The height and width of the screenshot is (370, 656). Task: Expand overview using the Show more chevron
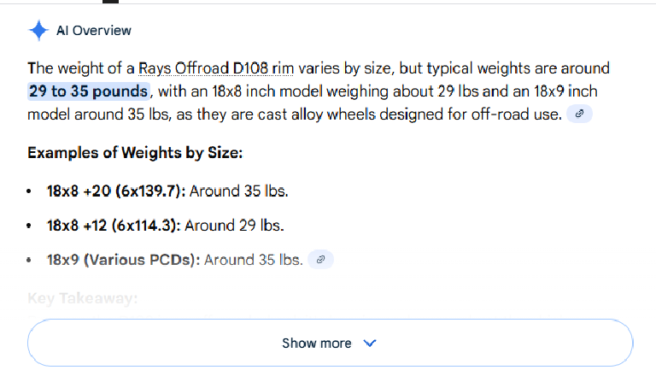pos(370,344)
